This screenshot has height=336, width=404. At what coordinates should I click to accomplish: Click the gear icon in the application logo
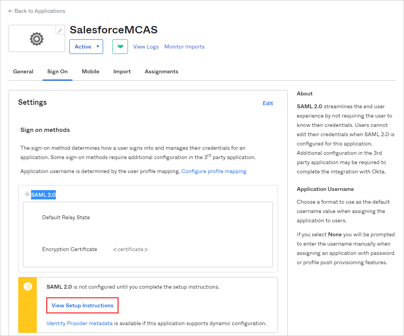(x=36, y=39)
